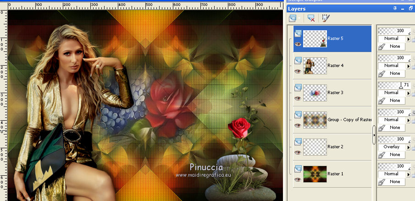
Task: Click the New Raster Layer icon
Action: (293, 18)
